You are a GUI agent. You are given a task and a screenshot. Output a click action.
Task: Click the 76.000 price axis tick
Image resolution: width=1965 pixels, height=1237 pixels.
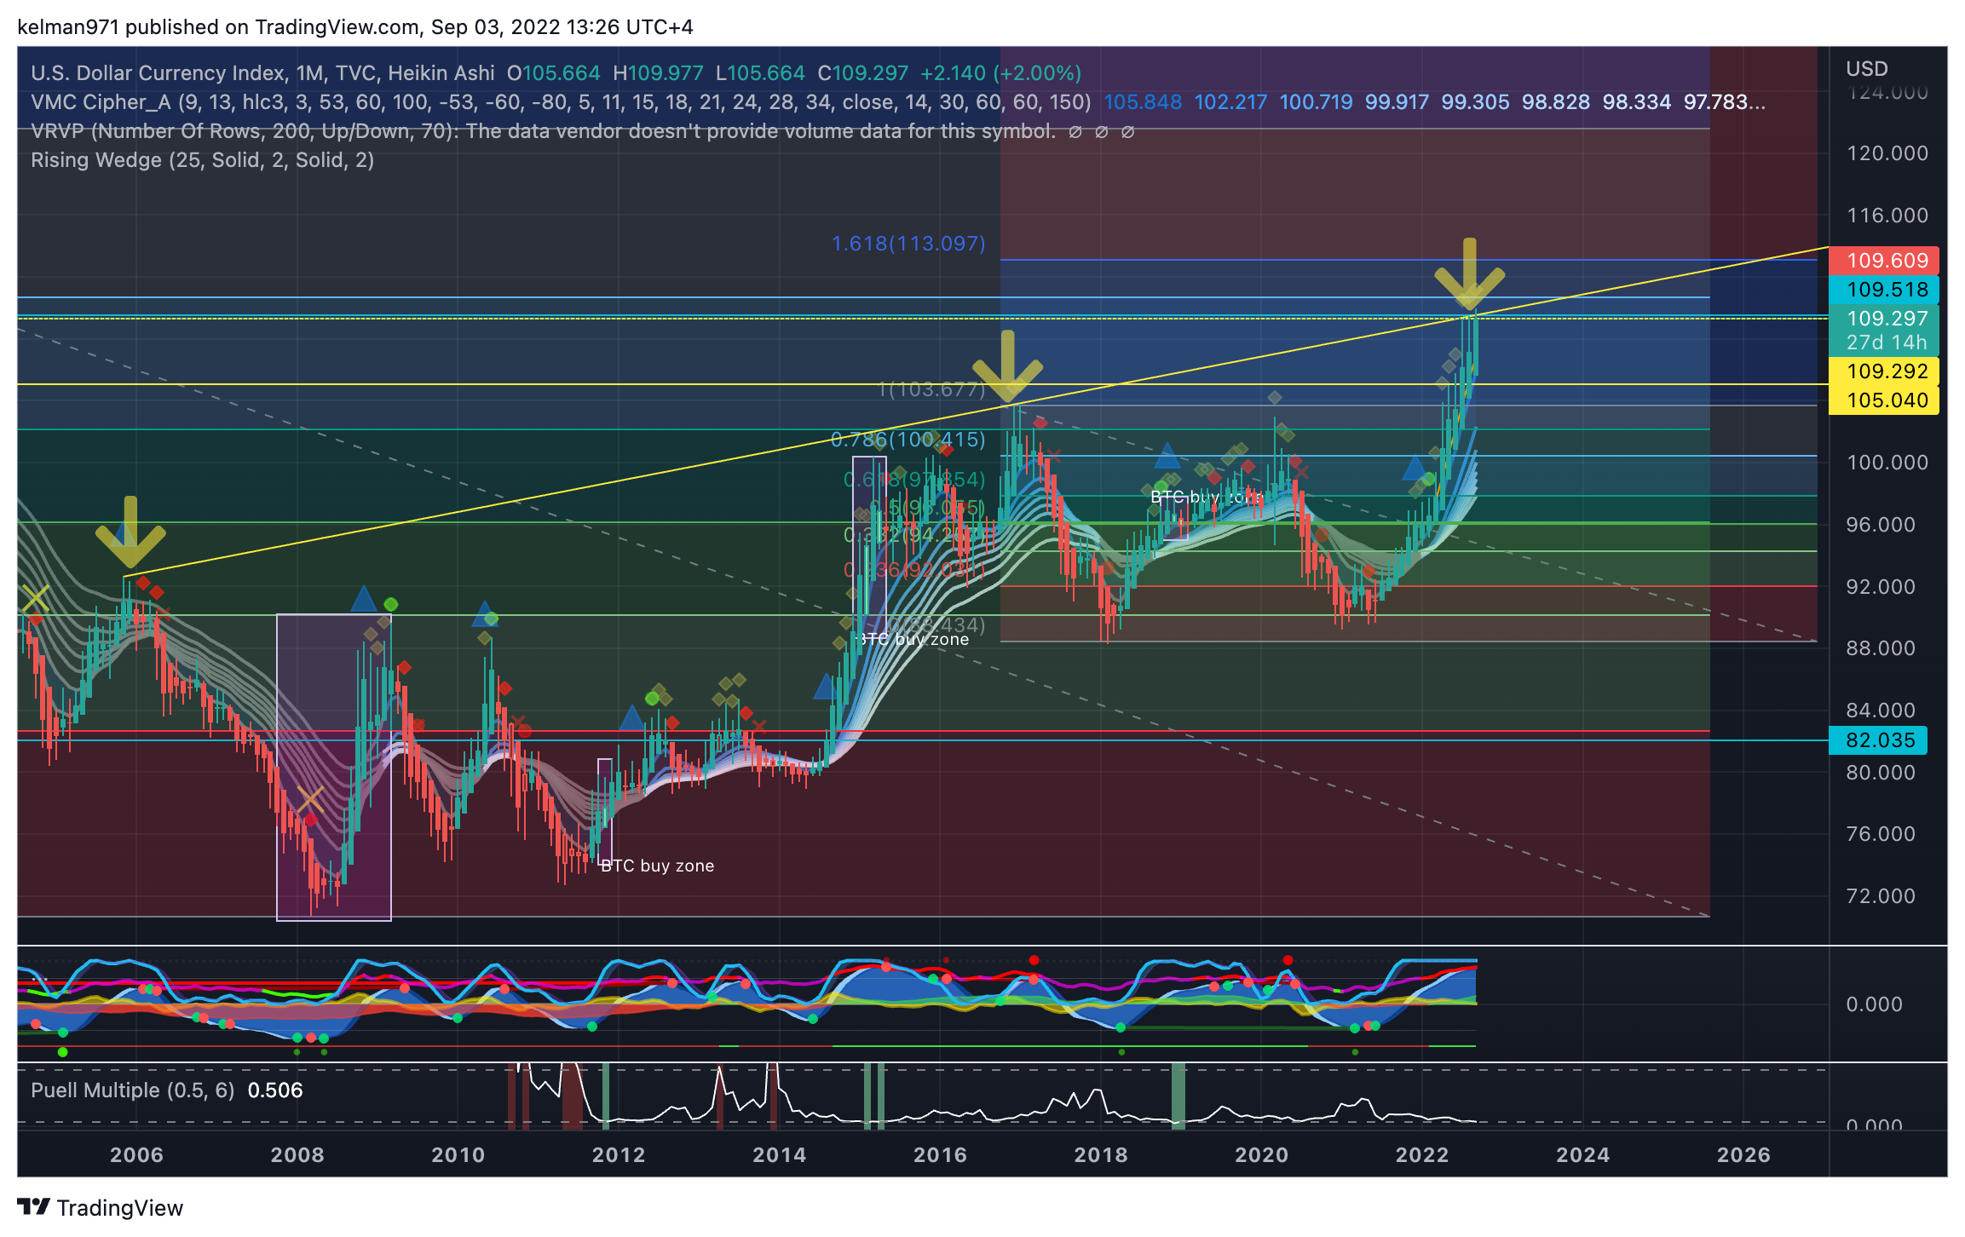click(x=1881, y=834)
